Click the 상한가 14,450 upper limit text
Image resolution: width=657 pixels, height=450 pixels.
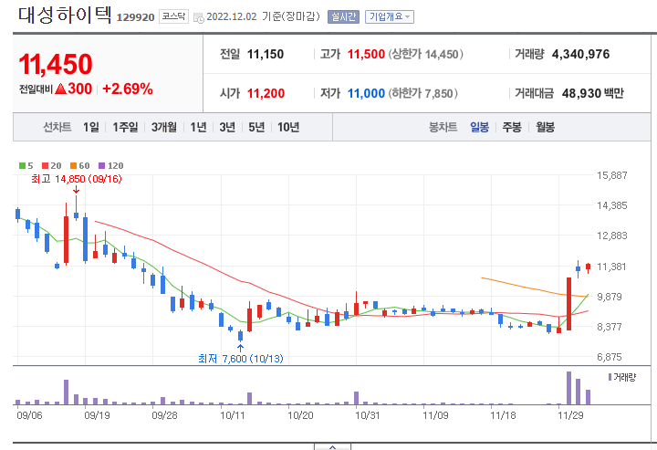[x=425, y=54]
